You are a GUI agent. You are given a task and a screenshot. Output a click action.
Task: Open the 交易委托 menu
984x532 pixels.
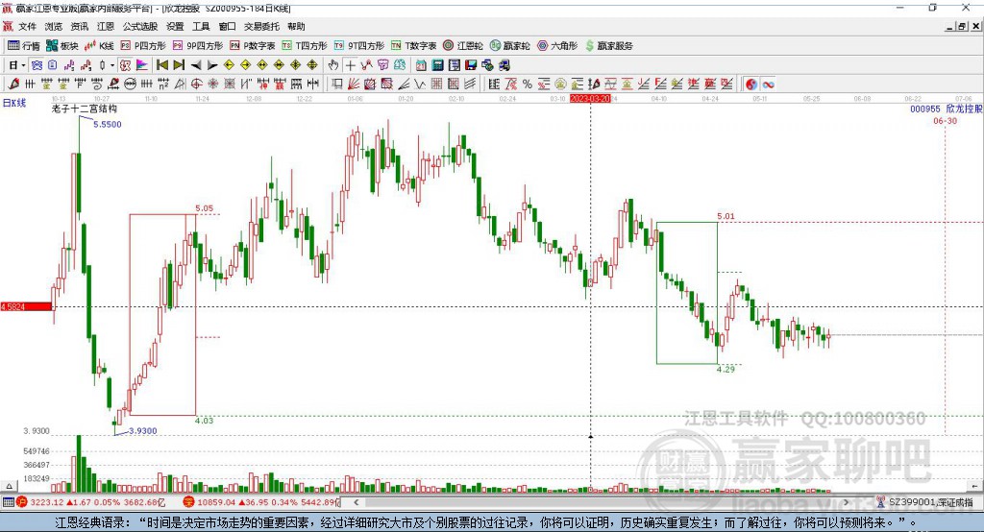point(261,26)
